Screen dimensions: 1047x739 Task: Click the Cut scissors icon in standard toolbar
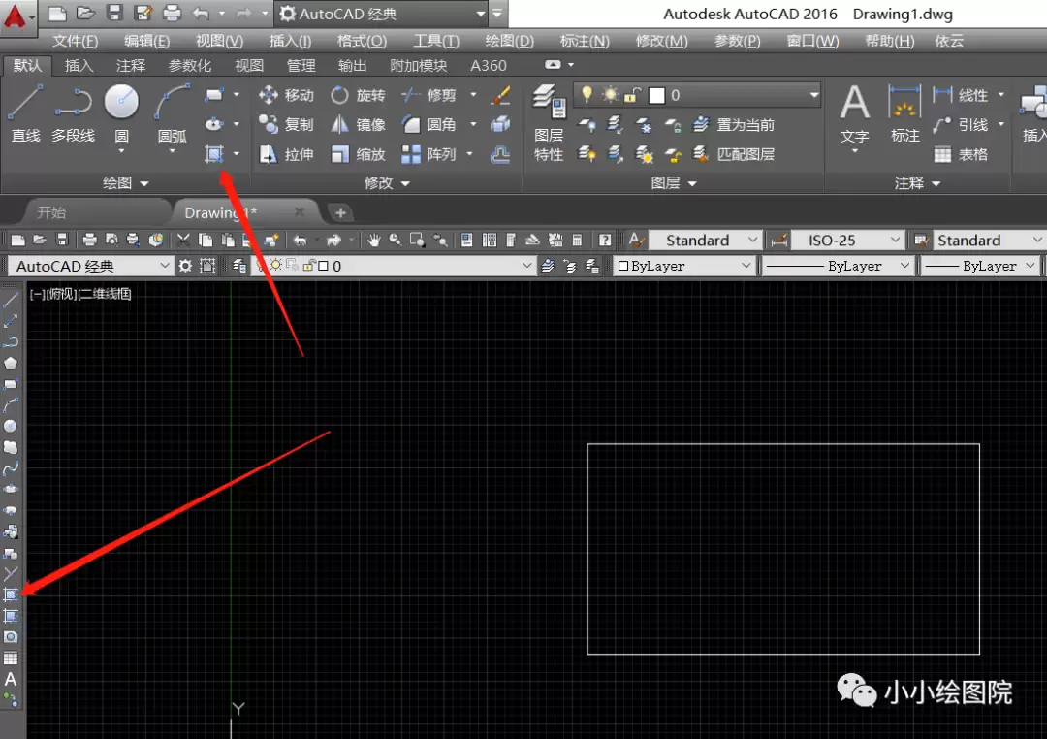[183, 240]
